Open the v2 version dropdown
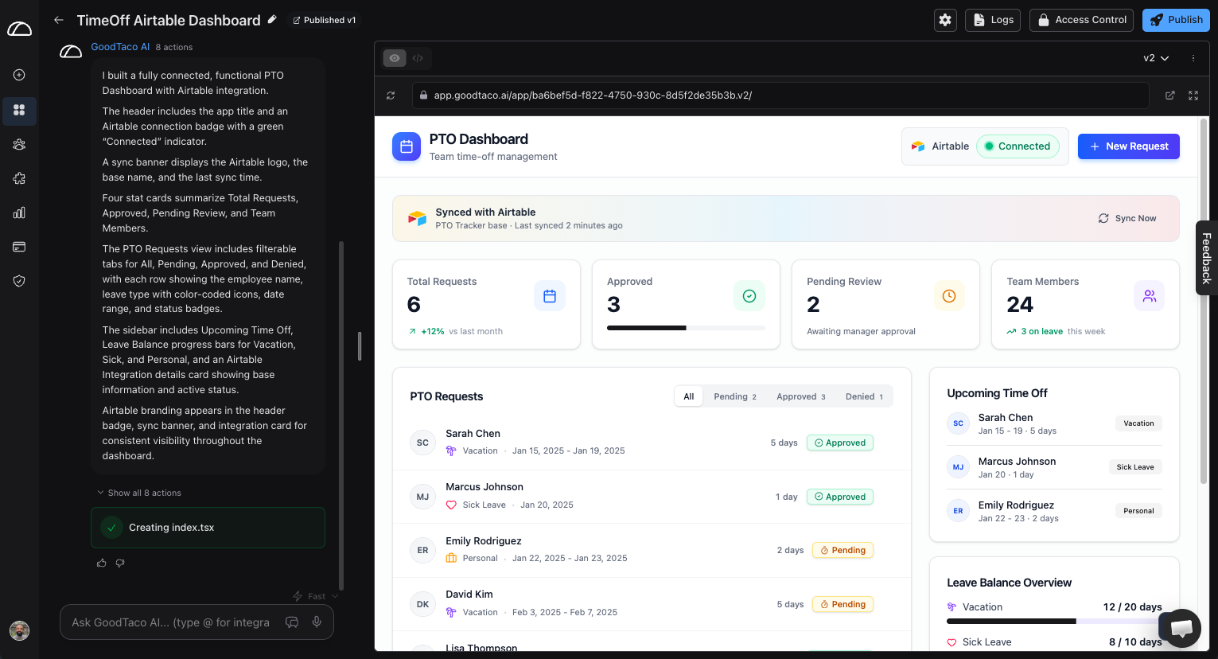Screen dimensions: 1218x659 pos(1156,58)
